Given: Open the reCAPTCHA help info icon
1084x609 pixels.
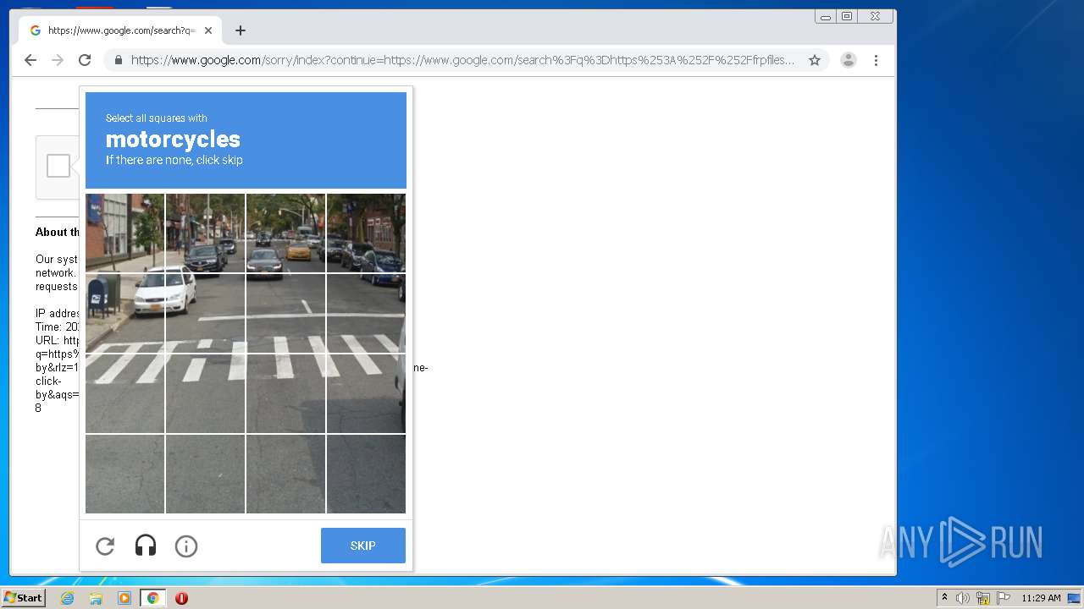Looking at the screenshot, I should coord(186,546).
